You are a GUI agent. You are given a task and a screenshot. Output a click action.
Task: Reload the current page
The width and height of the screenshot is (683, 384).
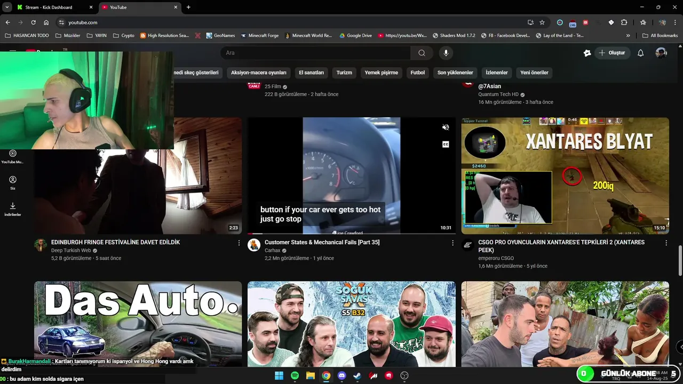pyautogui.click(x=33, y=22)
